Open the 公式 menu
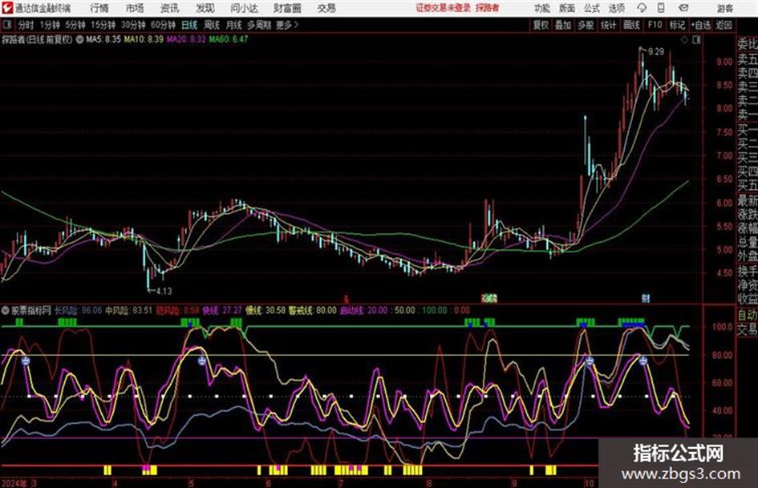Image resolution: width=758 pixels, height=488 pixels. click(x=592, y=8)
